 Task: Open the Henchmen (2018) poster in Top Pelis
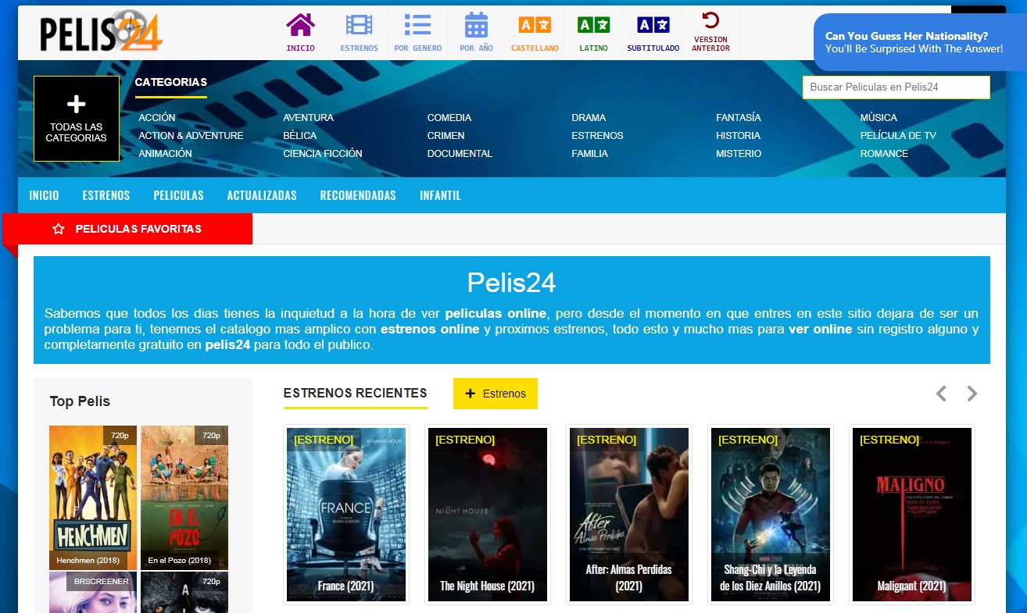pos(93,497)
